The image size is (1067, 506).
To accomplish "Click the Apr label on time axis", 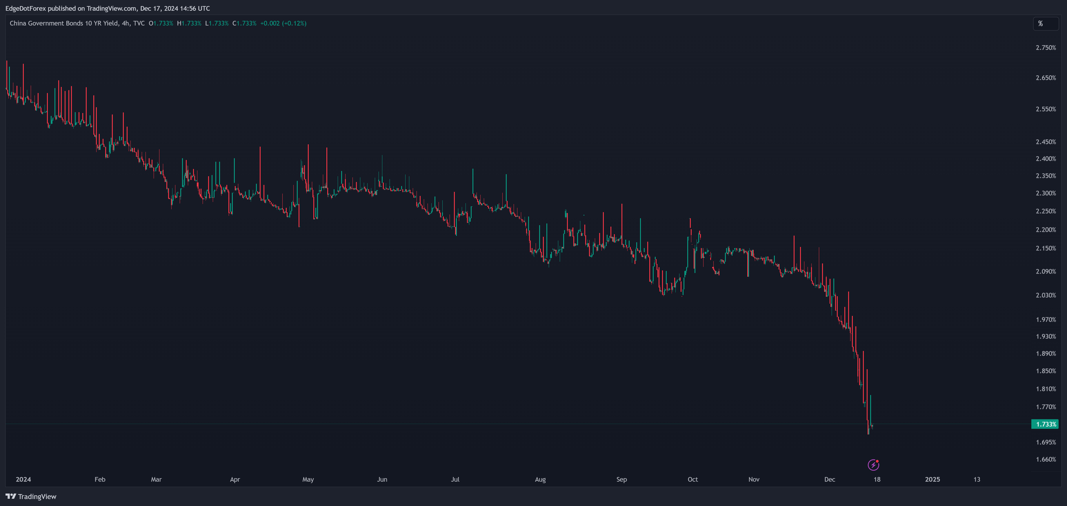I will (235, 480).
